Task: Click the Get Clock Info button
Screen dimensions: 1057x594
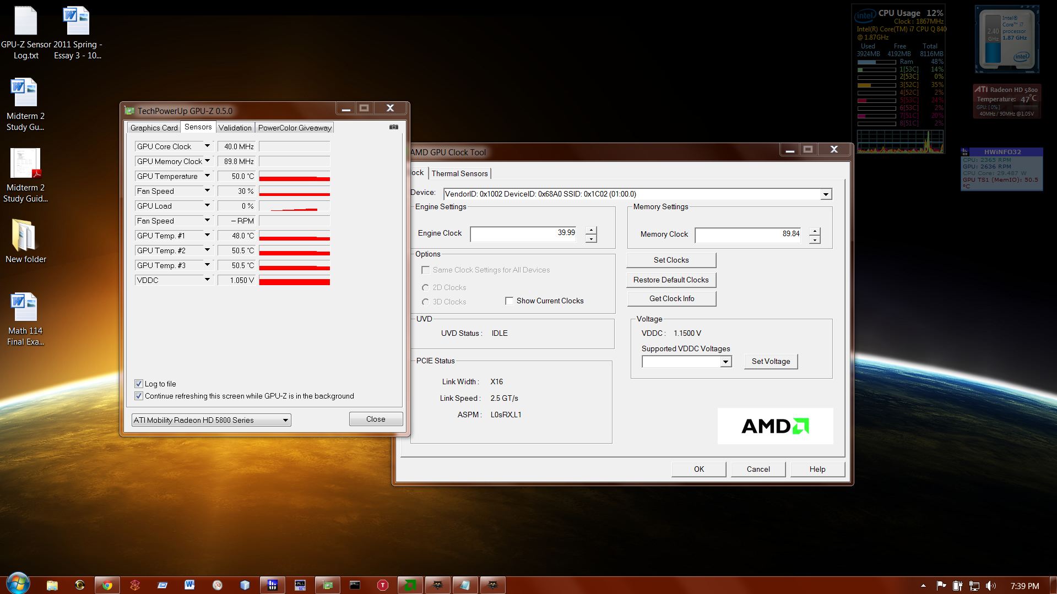Action: 671,298
